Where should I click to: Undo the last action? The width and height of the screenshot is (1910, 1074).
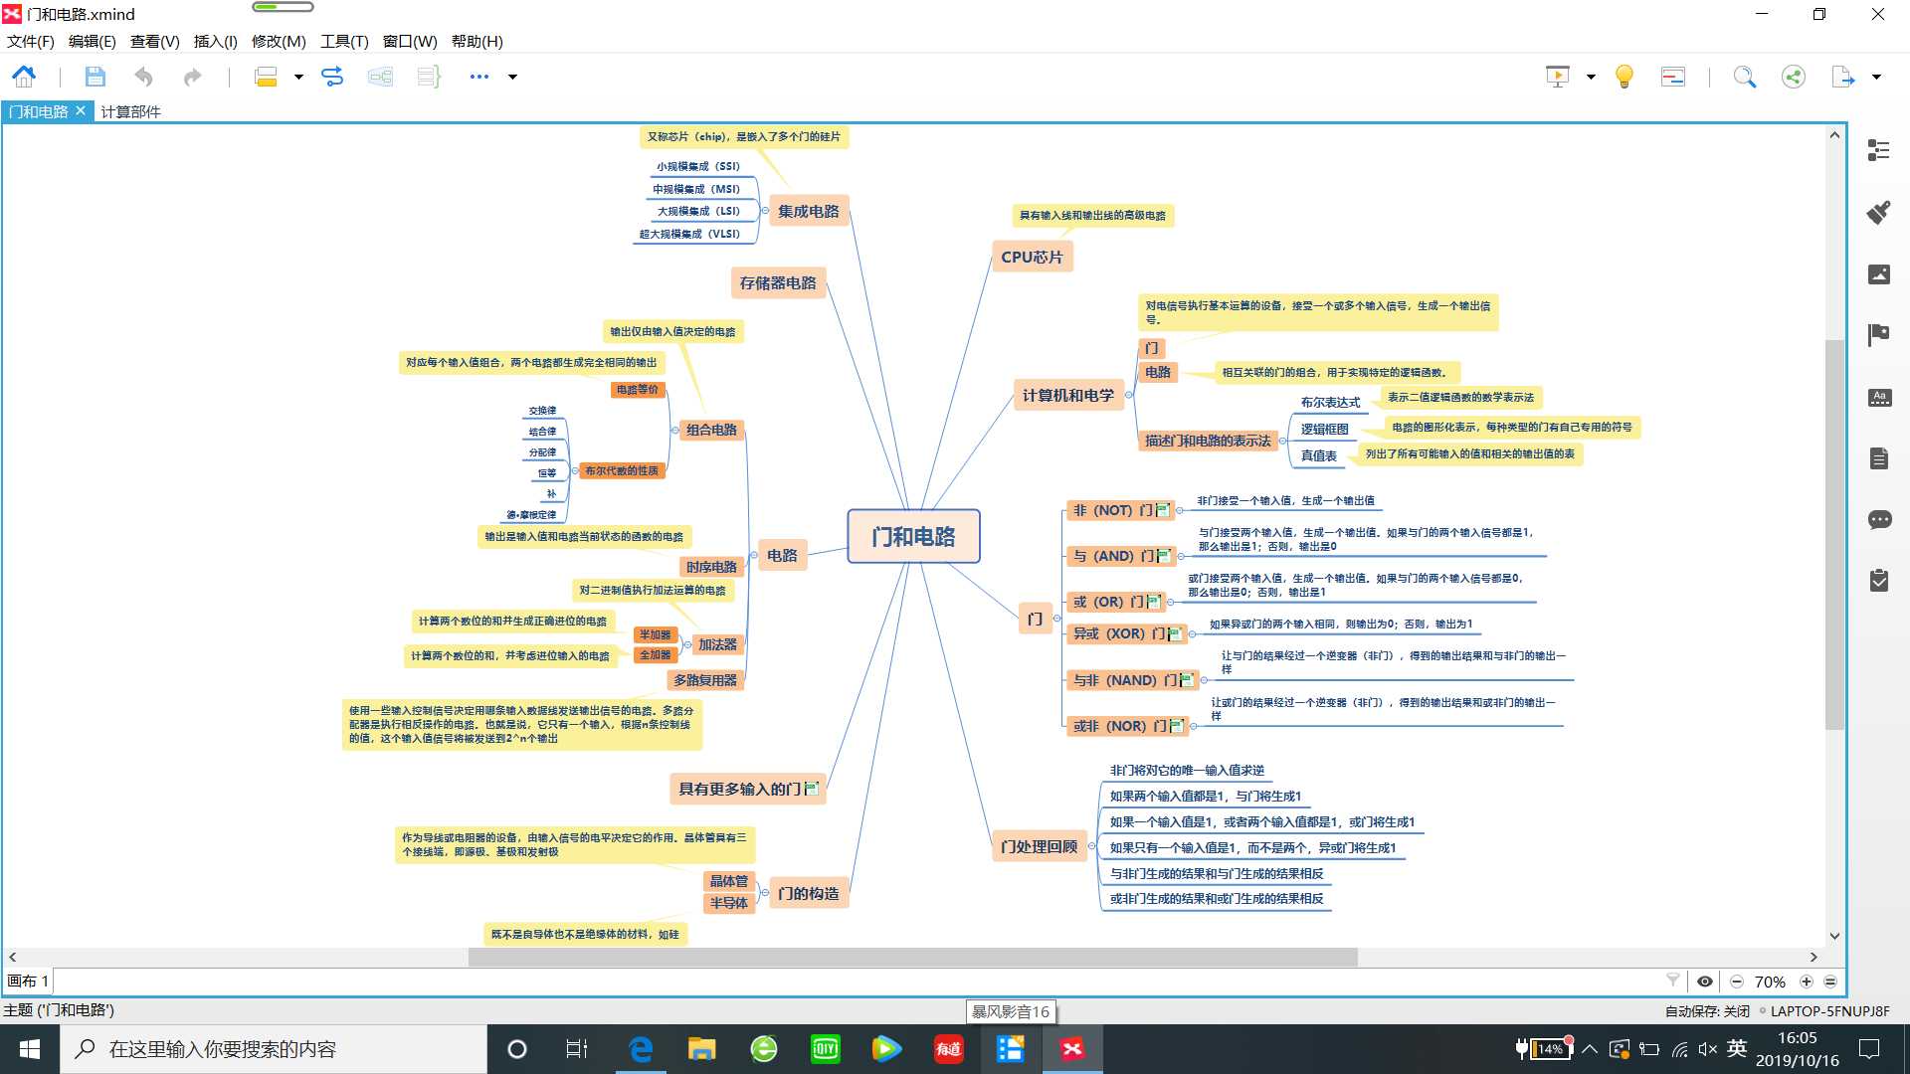(144, 77)
